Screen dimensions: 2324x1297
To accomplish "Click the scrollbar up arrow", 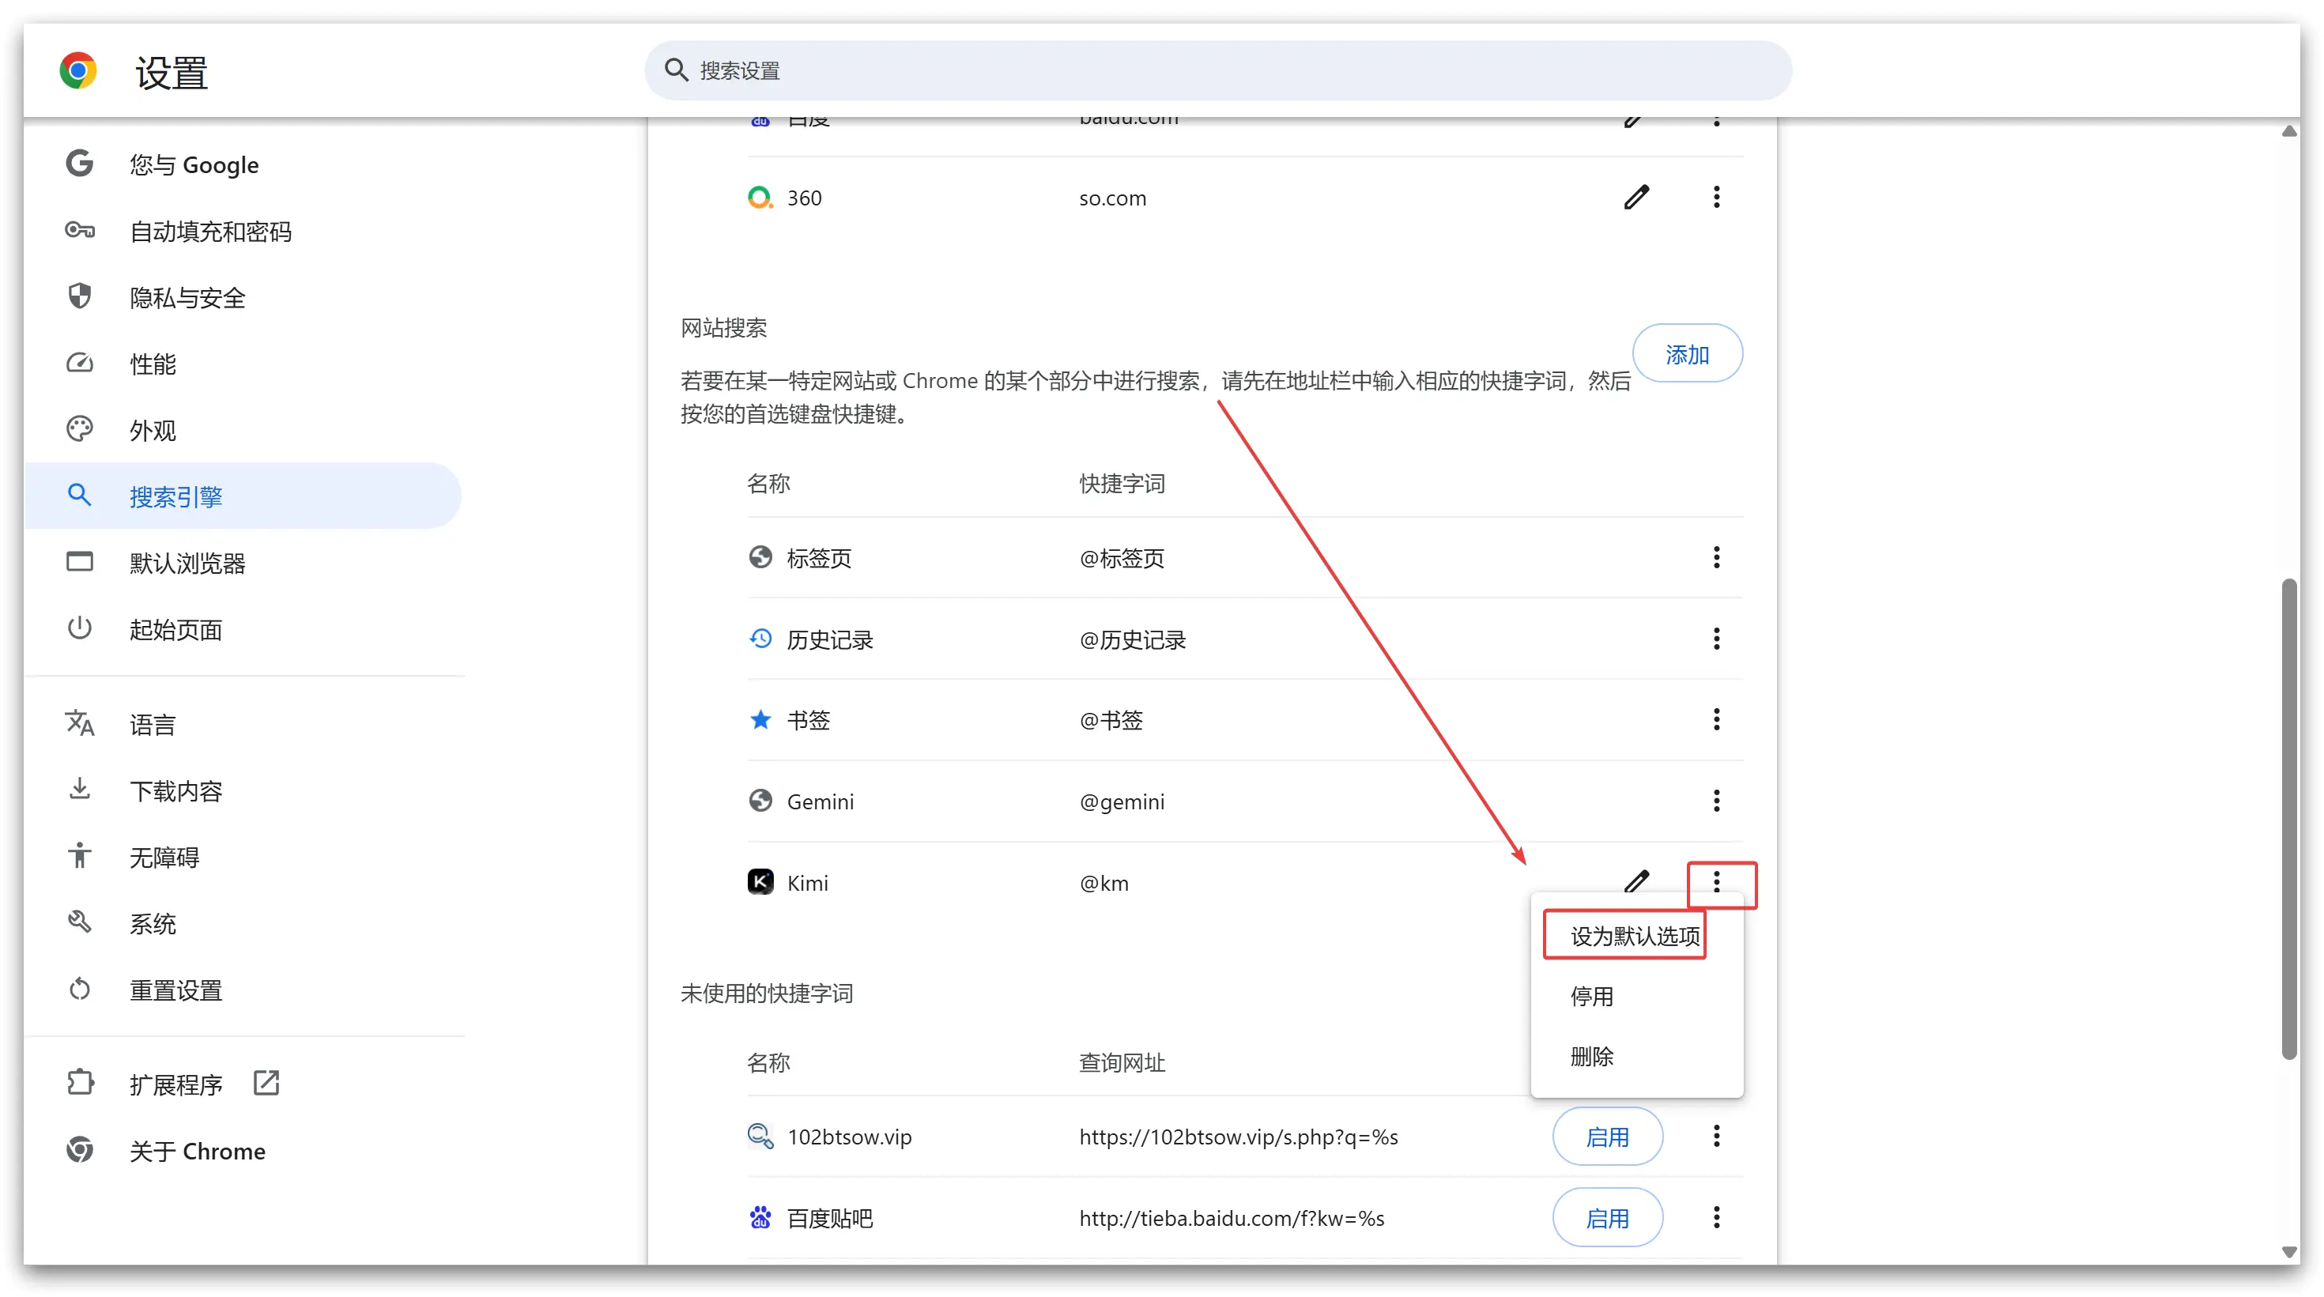I will [x=2288, y=132].
